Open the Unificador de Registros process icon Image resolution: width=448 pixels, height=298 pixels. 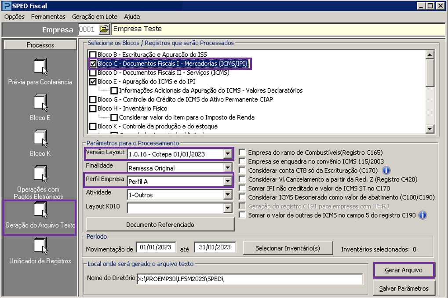tap(40, 246)
